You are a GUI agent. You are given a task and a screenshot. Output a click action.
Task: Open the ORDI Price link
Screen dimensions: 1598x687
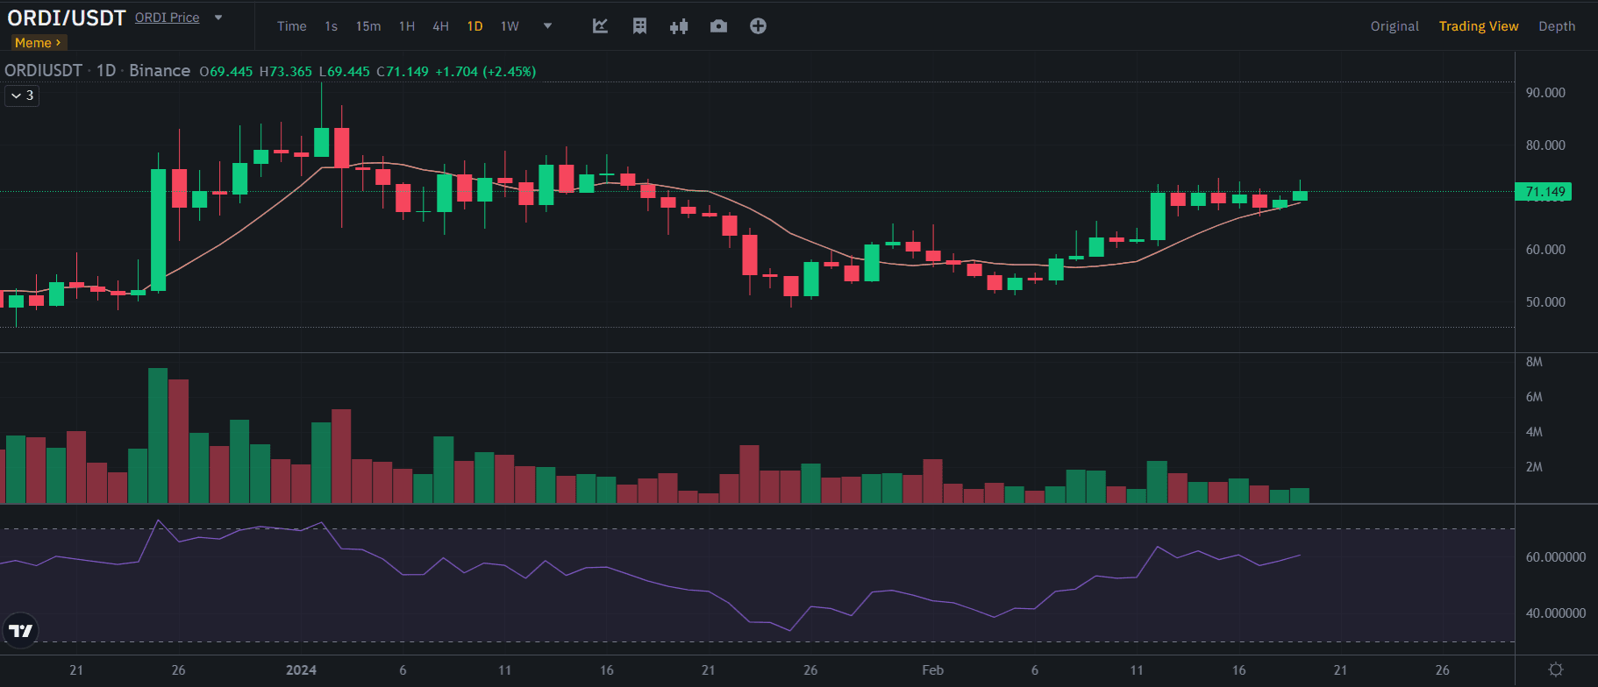(167, 18)
